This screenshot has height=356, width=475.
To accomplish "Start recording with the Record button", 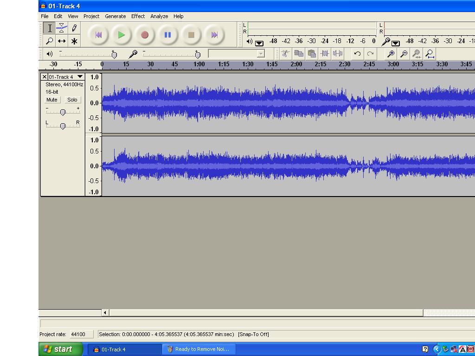I will (145, 35).
